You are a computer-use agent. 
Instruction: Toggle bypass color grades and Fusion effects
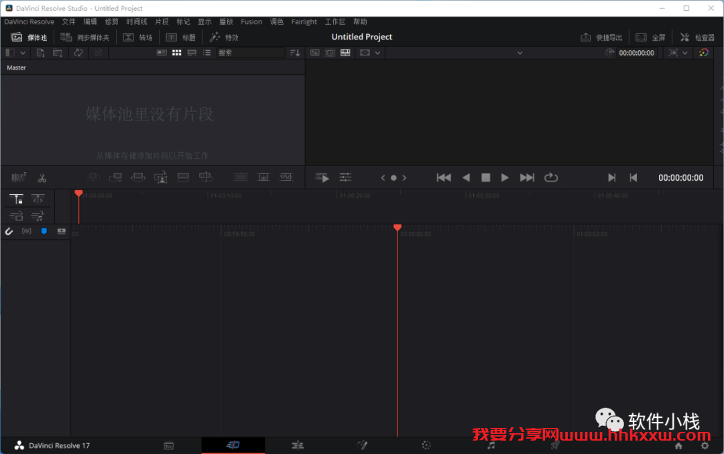click(x=704, y=53)
